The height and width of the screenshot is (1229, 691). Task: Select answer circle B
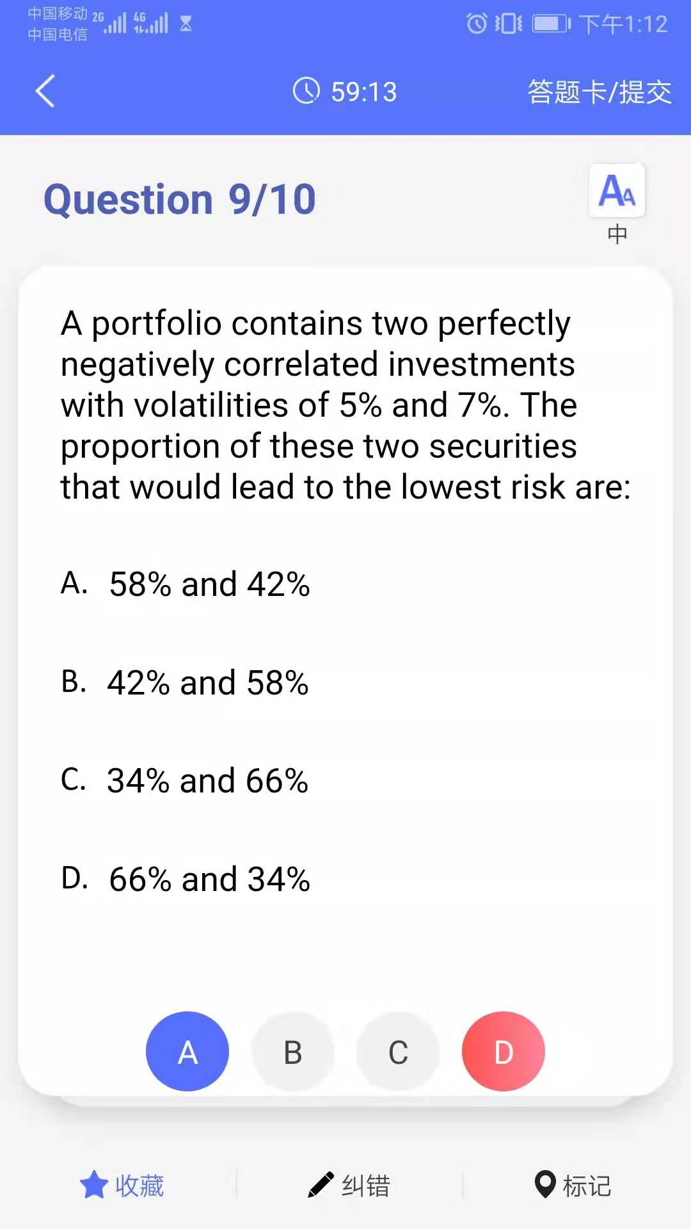point(293,1052)
